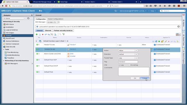
Task: Switch to the Ethernet tab
Action: coord(48,31)
